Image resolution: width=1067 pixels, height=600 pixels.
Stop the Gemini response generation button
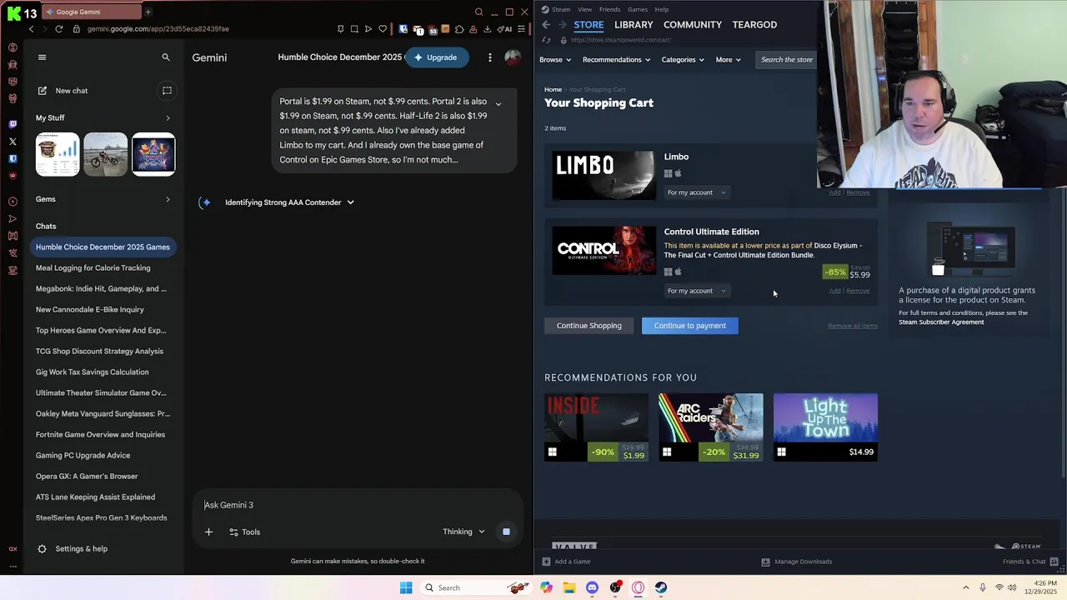506,532
